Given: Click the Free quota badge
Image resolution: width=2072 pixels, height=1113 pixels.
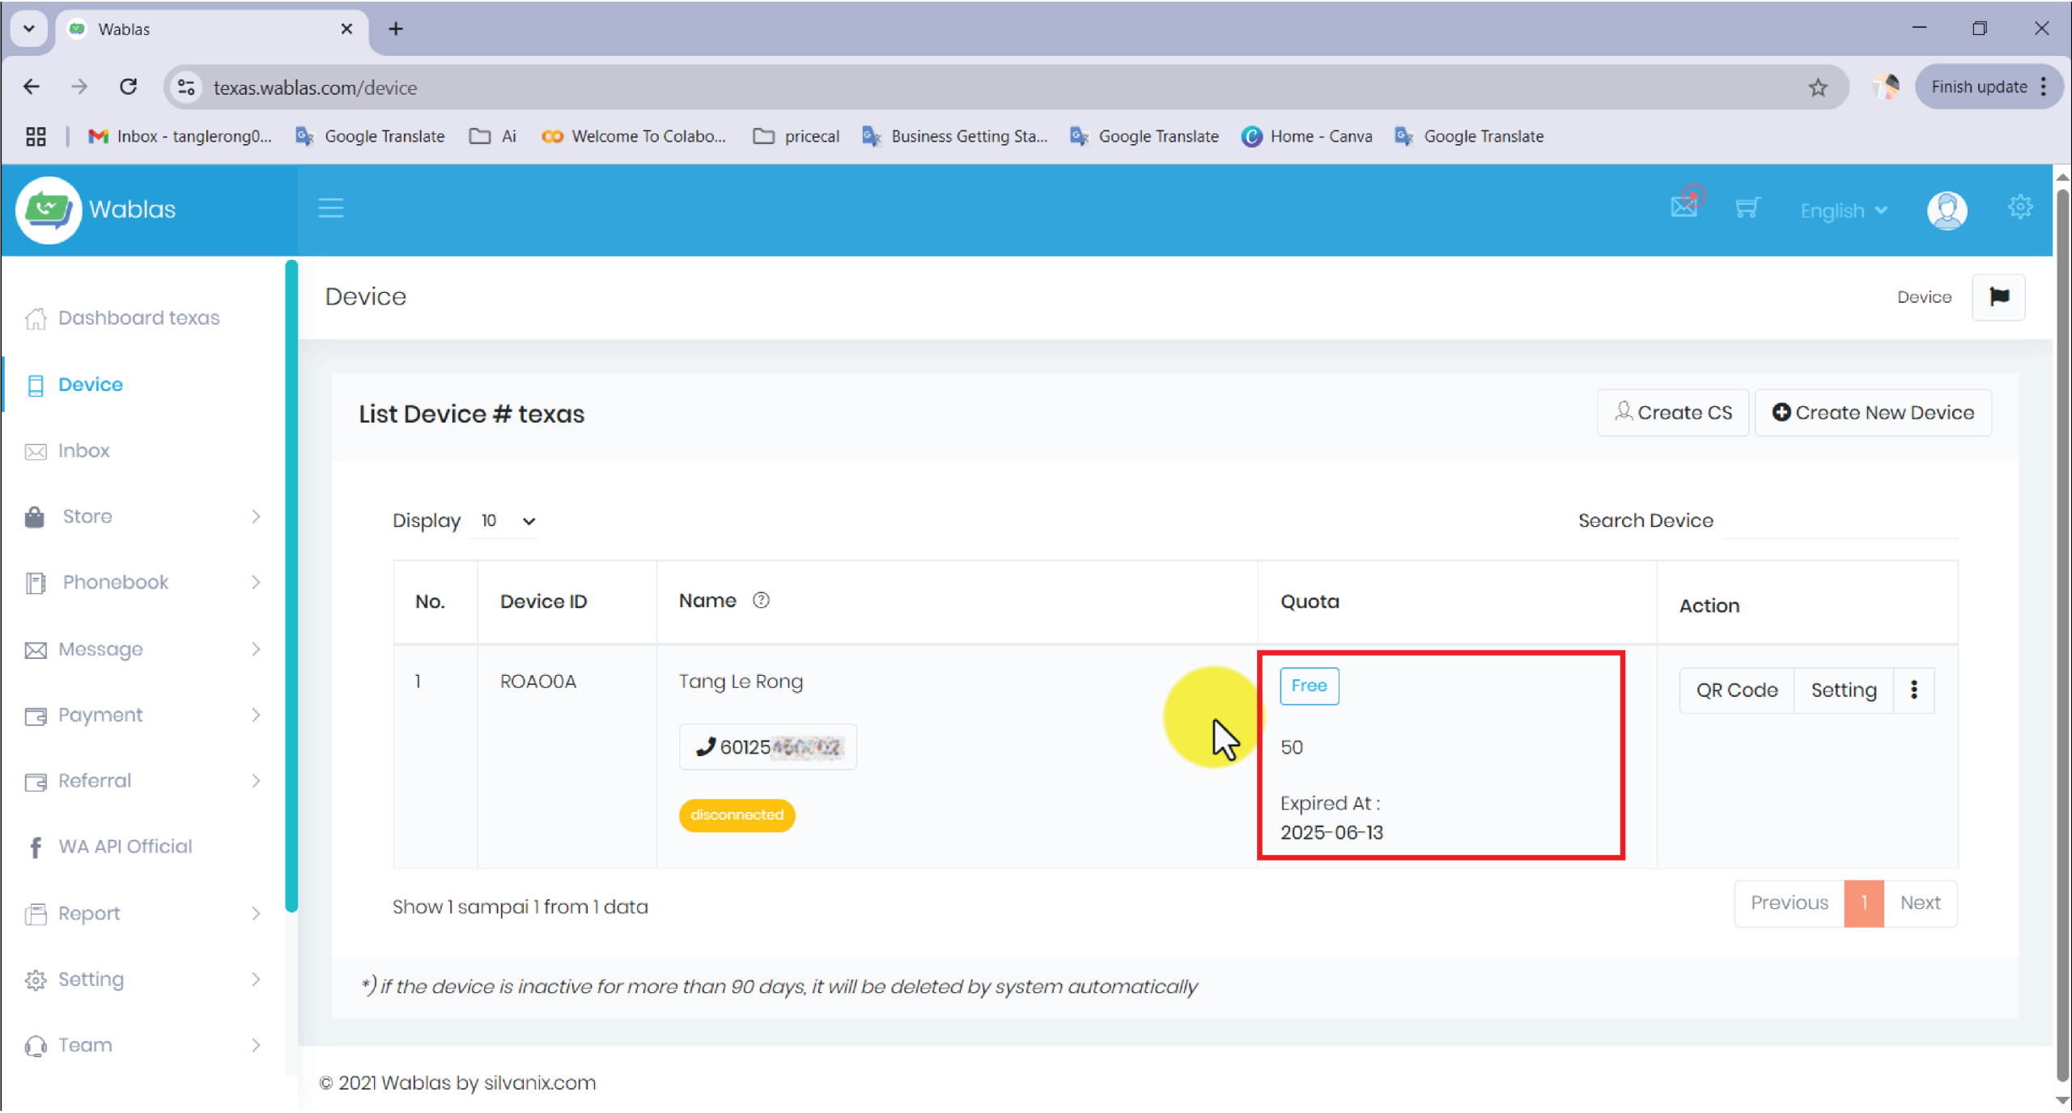Looking at the screenshot, I should click(1309, 686).
